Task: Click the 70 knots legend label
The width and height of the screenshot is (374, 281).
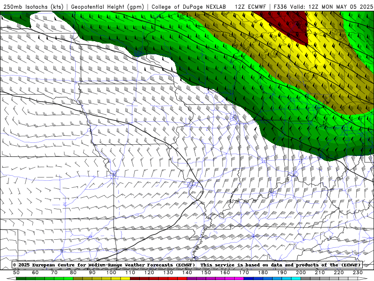Action: click(54, 273)
